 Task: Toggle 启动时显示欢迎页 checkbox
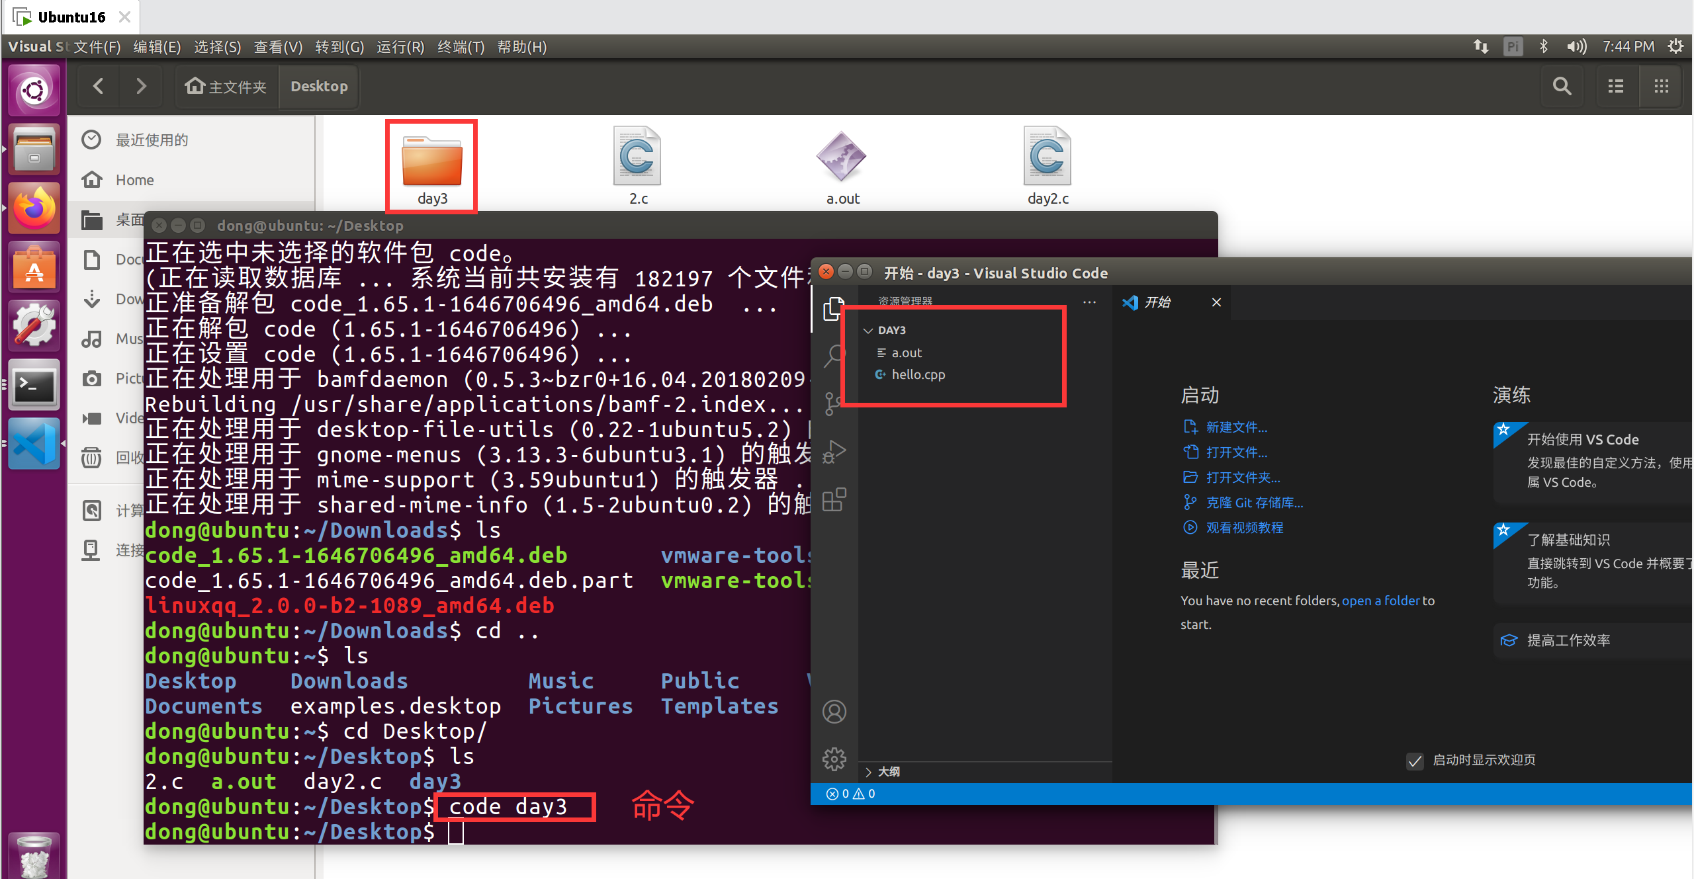(1415, 761)
